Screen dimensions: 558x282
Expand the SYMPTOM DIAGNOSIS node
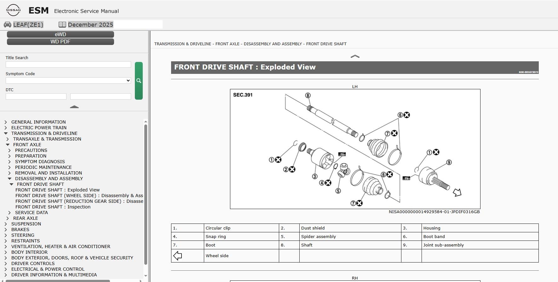click(9, 162)
